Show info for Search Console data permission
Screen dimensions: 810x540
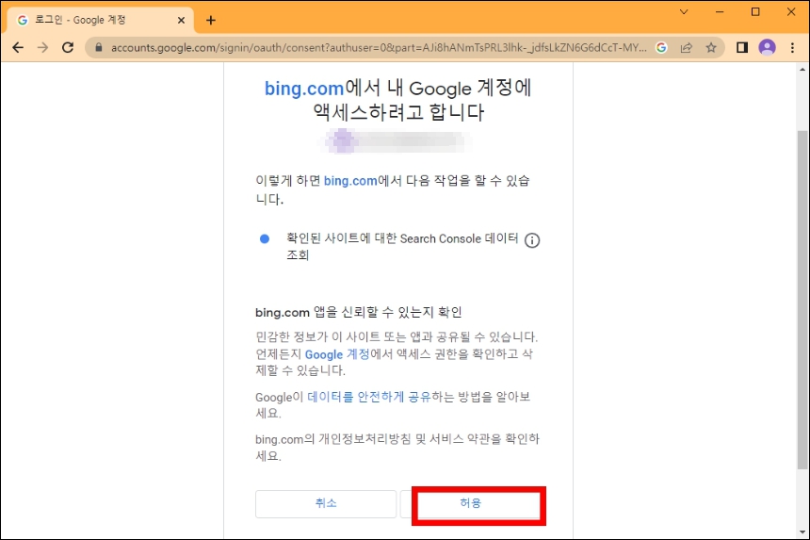532,240
